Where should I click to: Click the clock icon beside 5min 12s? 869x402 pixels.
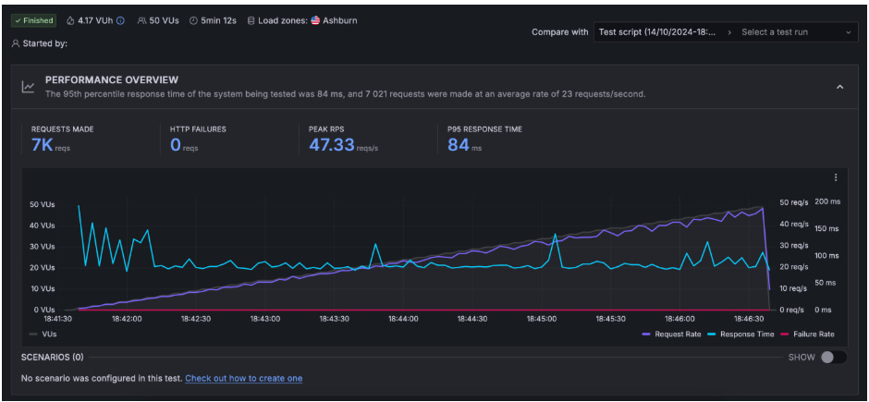(193, 20)
